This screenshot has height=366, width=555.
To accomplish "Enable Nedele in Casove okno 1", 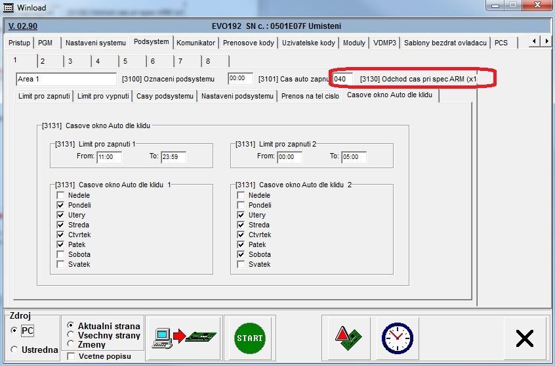I will [x=61, y=196].
